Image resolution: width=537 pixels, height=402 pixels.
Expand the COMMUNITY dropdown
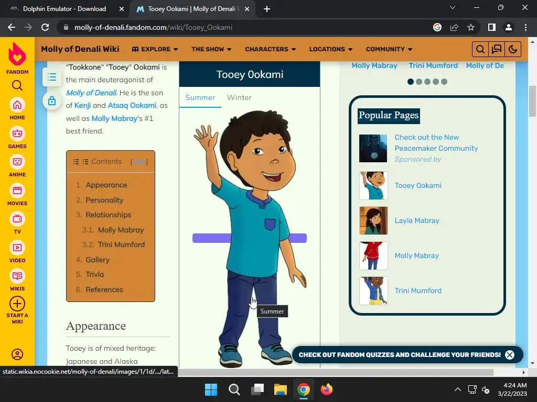coord(389,49)
